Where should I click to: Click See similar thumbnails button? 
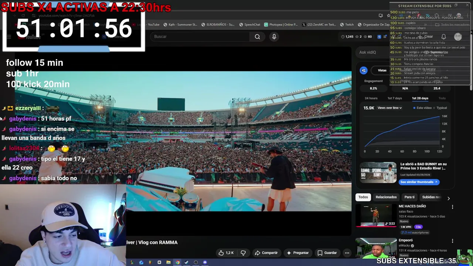[x=419, y=182]
